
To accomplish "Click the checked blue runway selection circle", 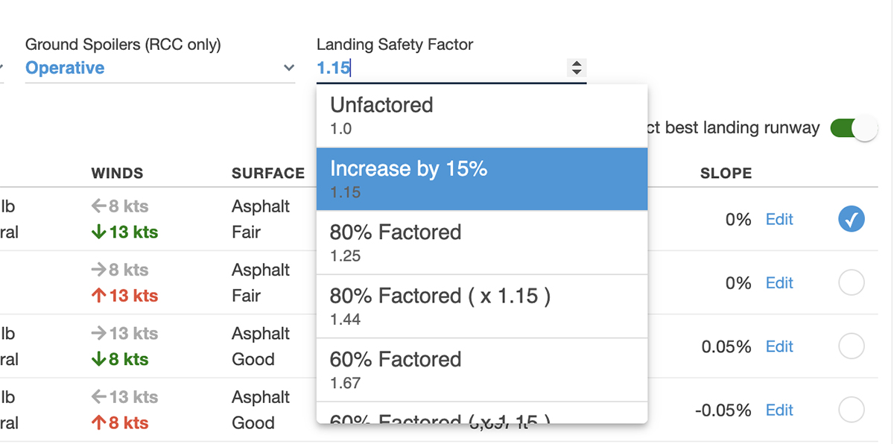I will 851,219.
